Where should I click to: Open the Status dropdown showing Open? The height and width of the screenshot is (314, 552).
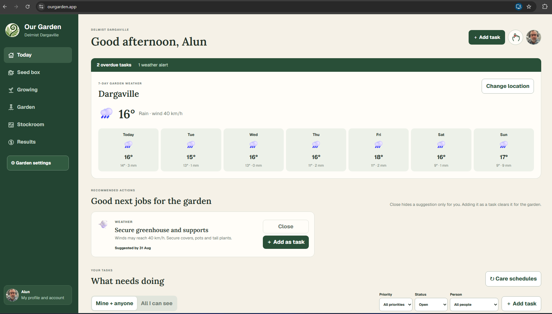pyautogui.click(x=431, y=305)
